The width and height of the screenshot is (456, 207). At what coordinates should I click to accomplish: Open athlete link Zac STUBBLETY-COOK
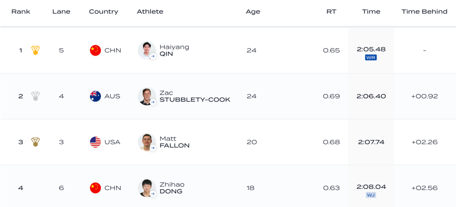tap(195, 96)
